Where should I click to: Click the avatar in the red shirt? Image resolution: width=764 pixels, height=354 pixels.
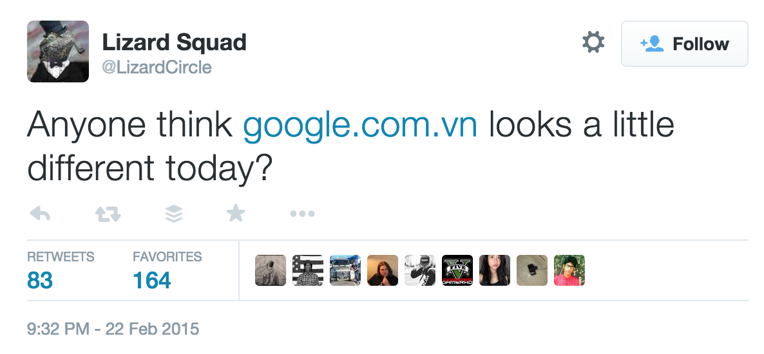(x=569, y=270)
